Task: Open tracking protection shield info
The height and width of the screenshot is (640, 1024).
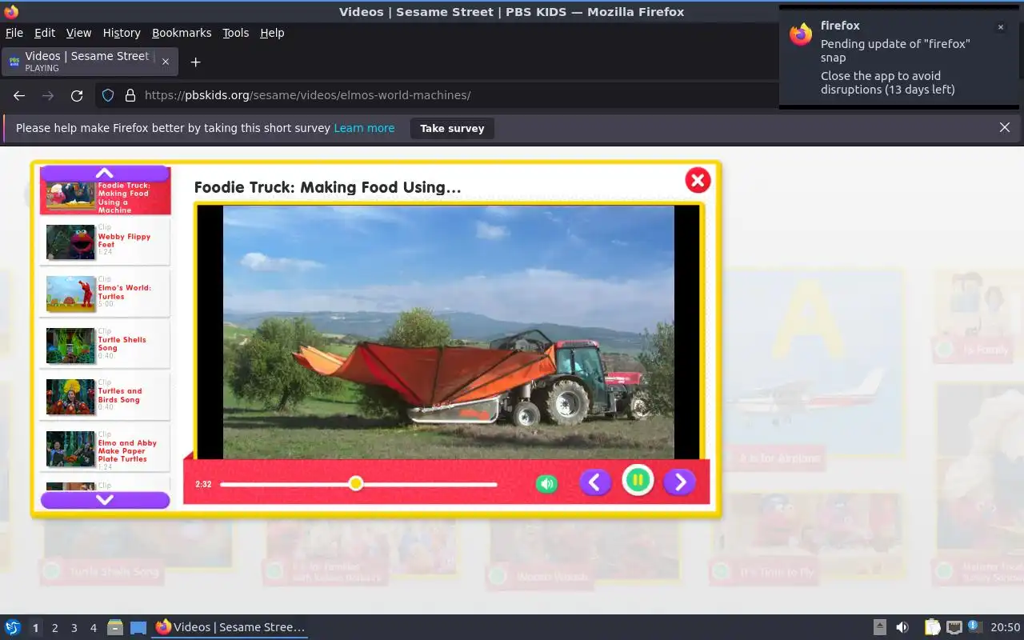Action: (x=108, y=95)
